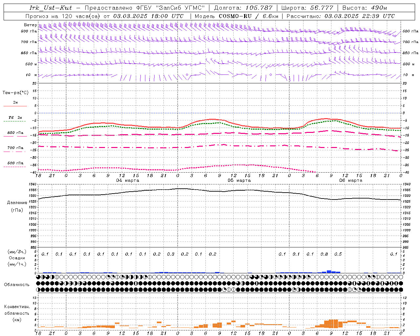Screen dimensions: 420x336
Task: Click the 1040 value on the left pressure axis
Action: (33, 184)
